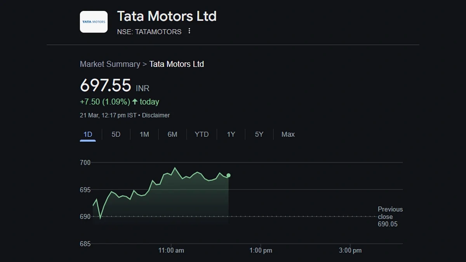
Task: Open the Disclaimer link
Action: click(x=156, y=115)
